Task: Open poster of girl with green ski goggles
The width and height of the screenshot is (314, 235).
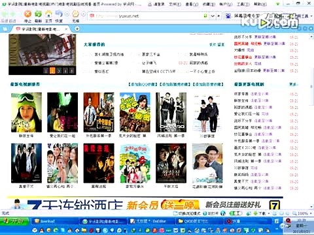Action: coord(26,112)
